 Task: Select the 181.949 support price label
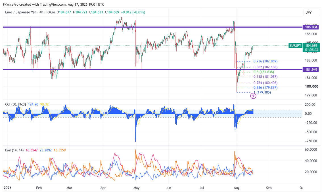311,69
